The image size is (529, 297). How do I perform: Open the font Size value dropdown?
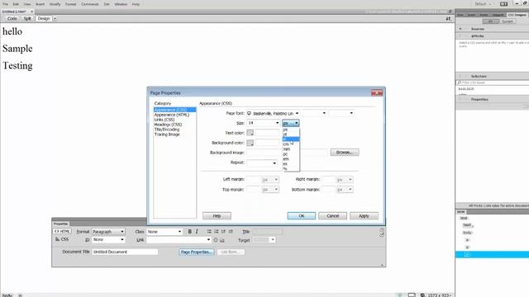tap(278, 123)
